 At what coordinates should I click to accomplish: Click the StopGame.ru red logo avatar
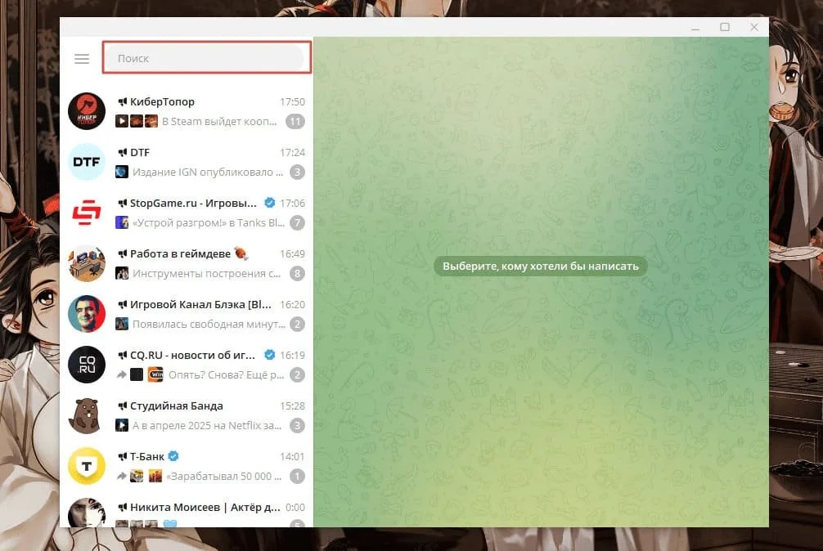pyautogui.click(x=87, y=213)
